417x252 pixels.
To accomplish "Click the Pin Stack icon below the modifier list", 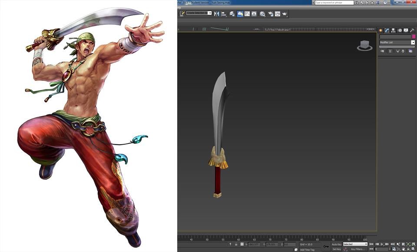I will (x=382, y=51).
